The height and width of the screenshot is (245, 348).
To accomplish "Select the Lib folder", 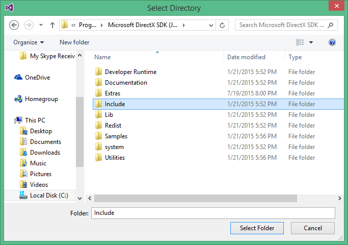I will (x=218, y=115).
